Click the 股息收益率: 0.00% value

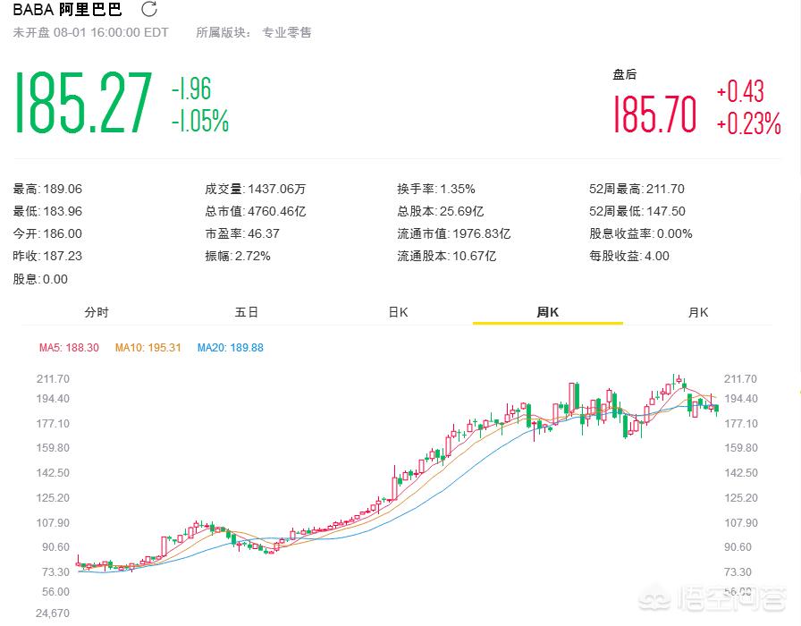point(641,234)
